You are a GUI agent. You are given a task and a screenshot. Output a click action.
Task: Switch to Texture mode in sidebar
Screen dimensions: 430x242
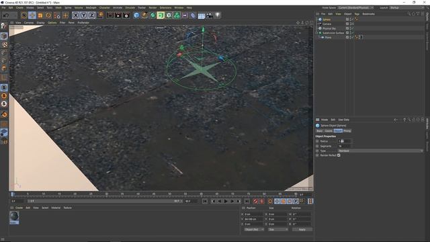click(x=4, y=44)
